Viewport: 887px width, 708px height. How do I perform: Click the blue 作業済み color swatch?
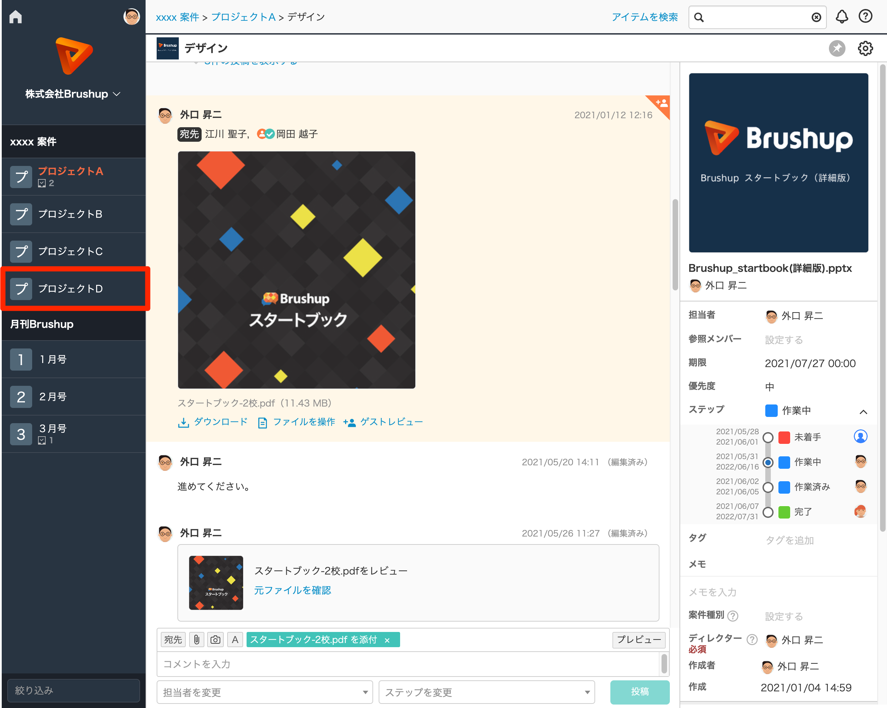[784, 487]
